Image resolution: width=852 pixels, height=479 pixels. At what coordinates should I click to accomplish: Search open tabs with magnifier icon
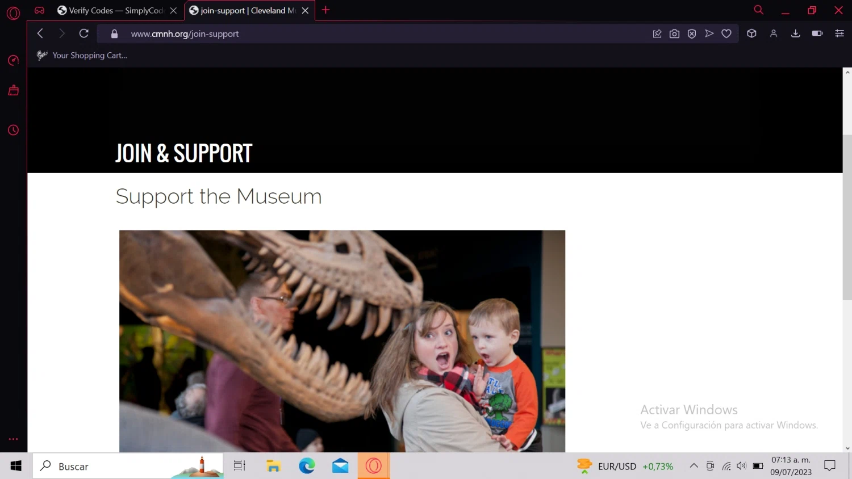(758, 10)
